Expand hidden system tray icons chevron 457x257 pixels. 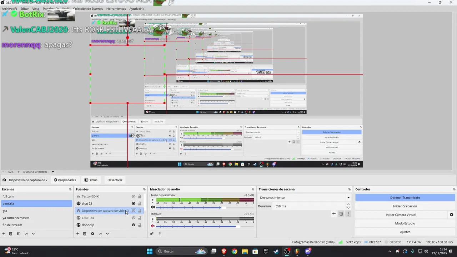(x=390, y=251)
